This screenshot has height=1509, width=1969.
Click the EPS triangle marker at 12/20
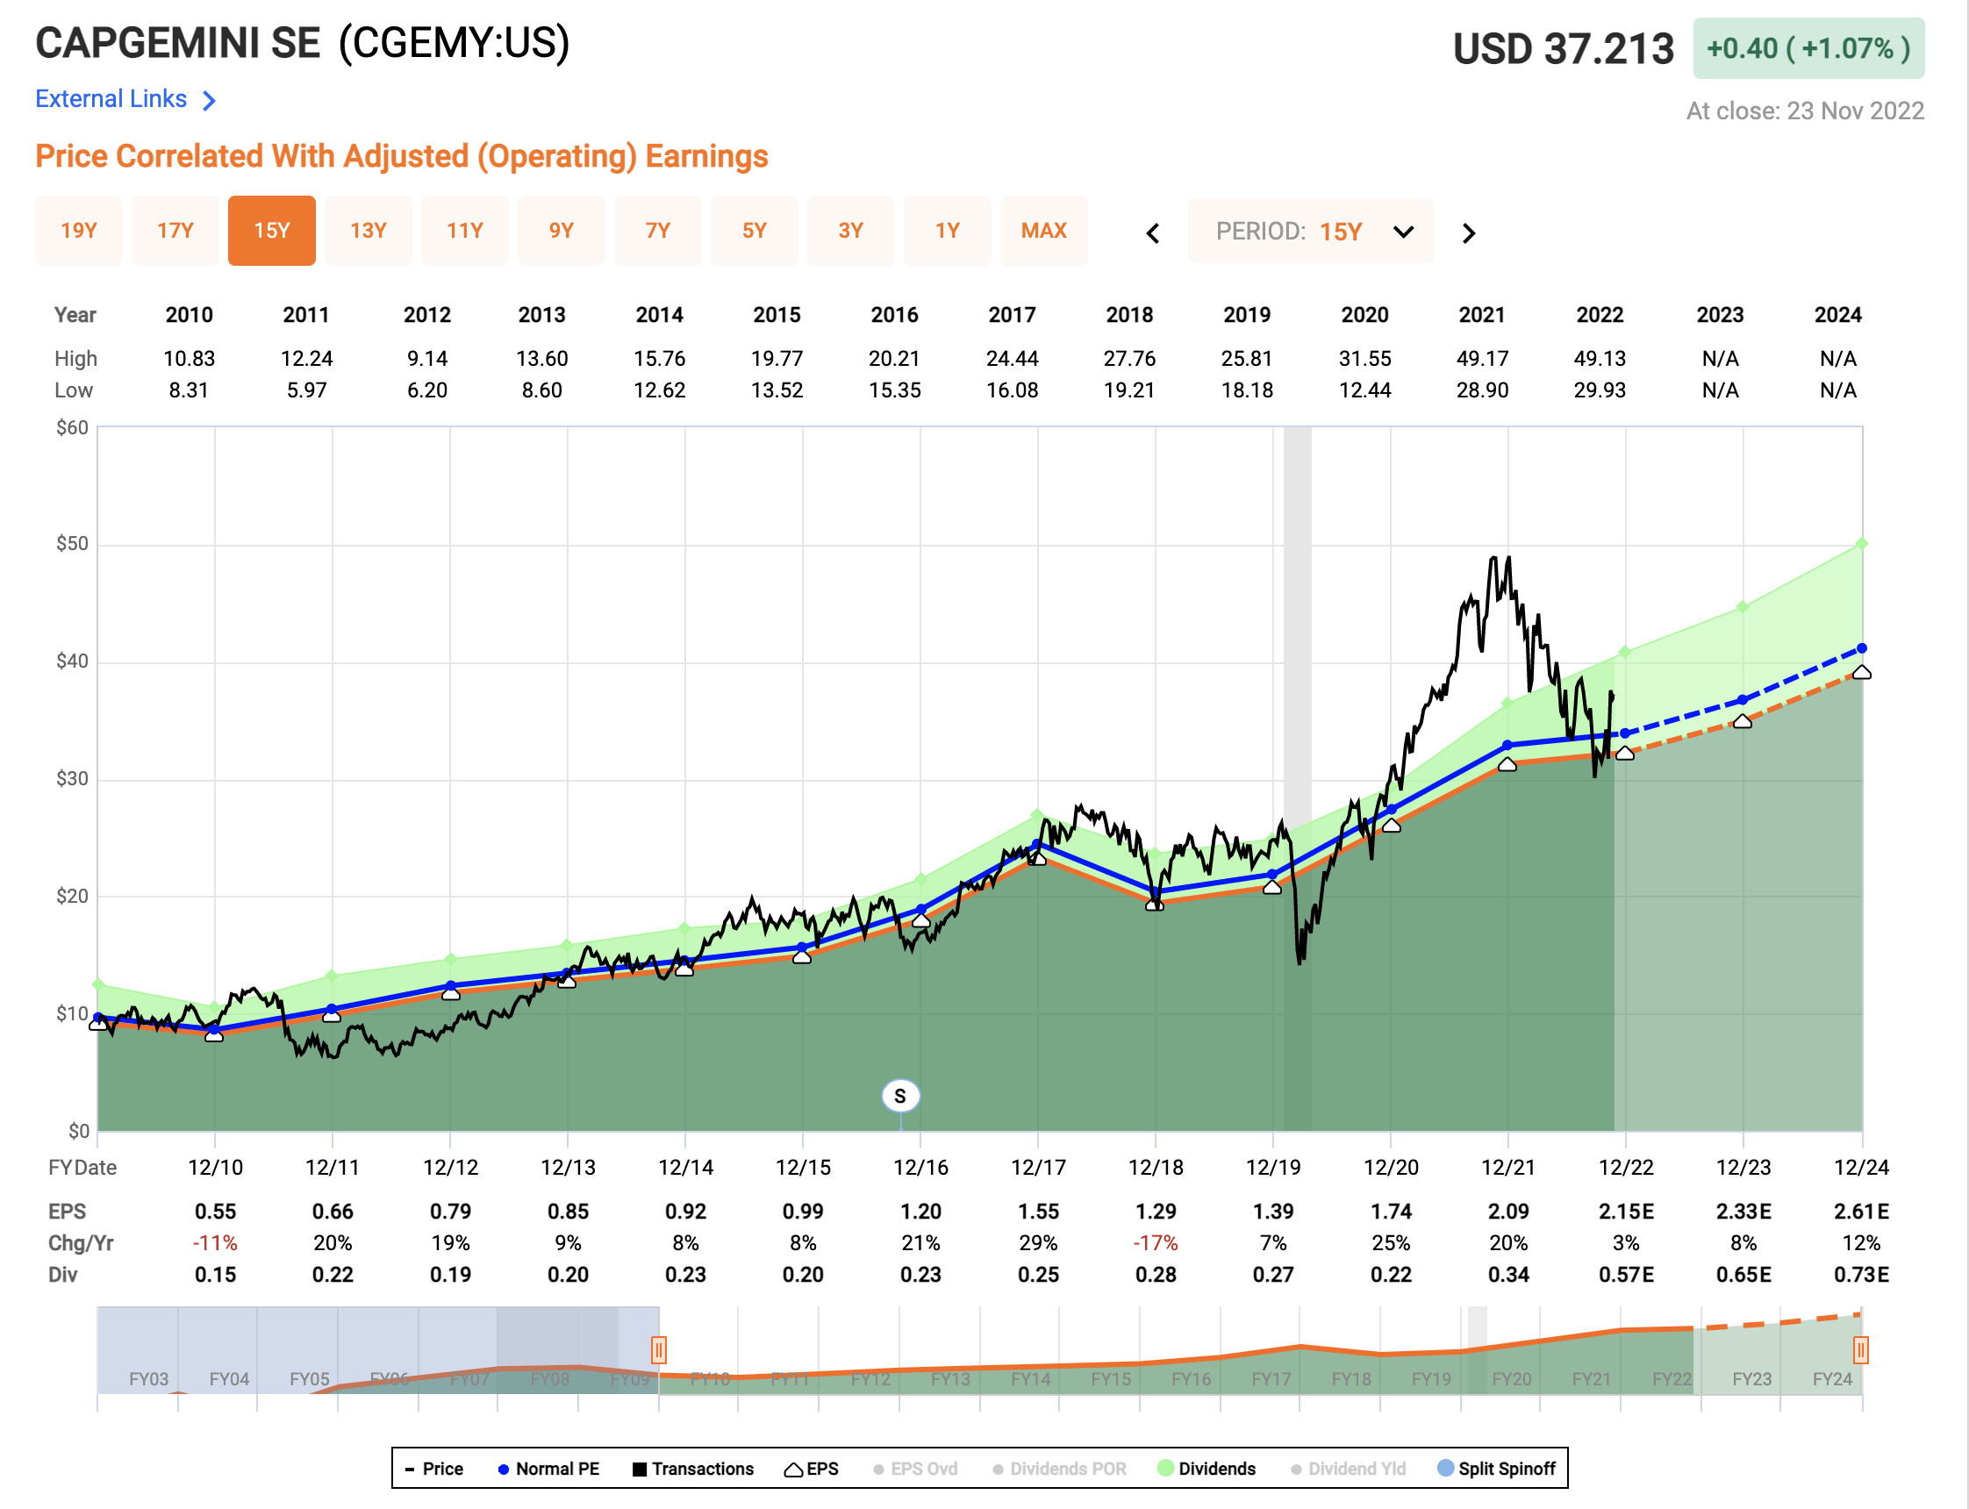pyautogui.click(x=1392, y=826)
